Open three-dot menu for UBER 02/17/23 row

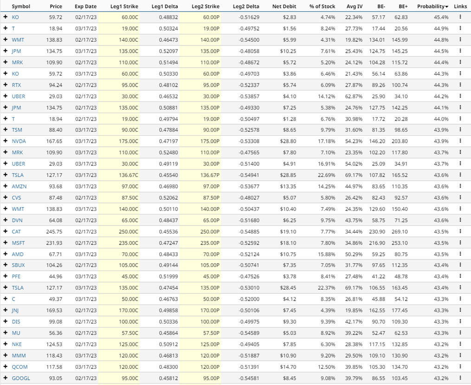[460, 96]
